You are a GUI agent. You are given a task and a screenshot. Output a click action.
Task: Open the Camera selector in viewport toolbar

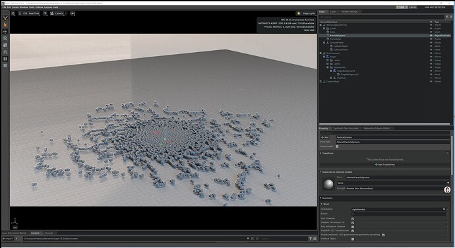click(x=57, y=13)
